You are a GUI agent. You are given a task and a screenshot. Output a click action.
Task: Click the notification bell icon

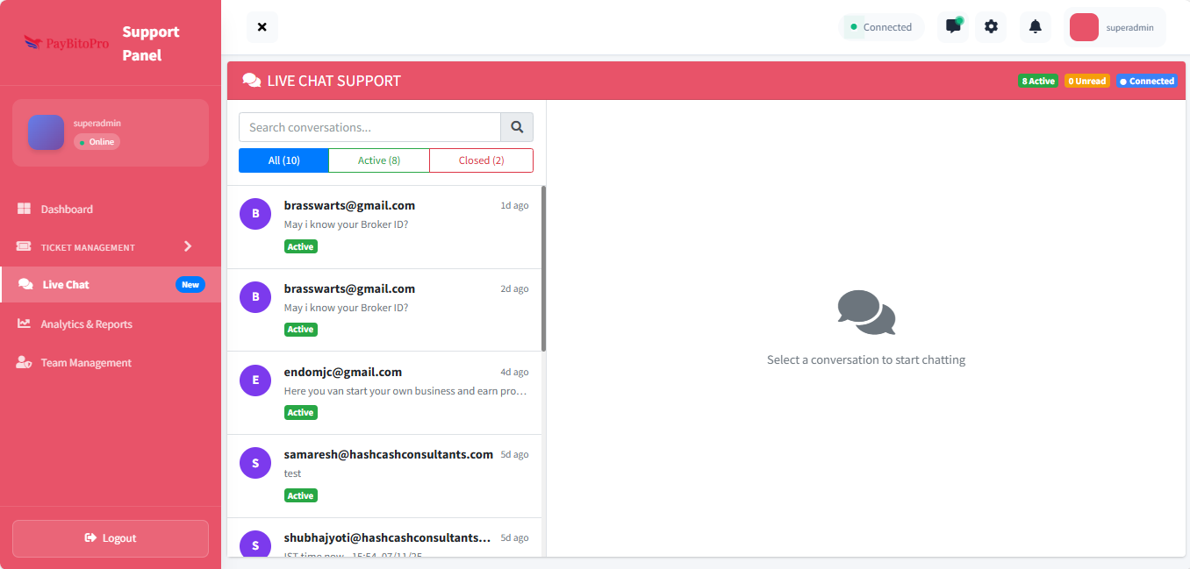point(1035,26)
